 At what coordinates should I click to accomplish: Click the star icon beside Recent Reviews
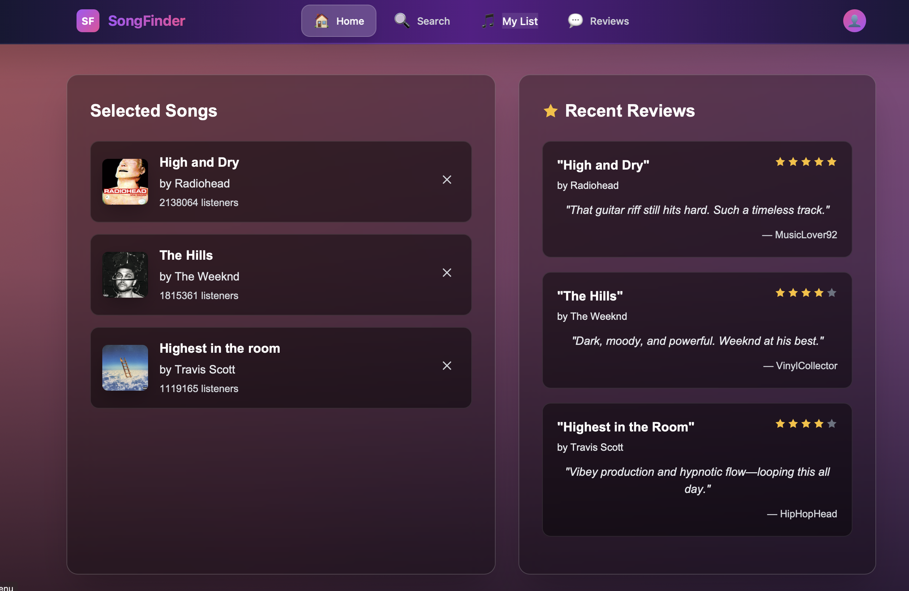point(550,111)
